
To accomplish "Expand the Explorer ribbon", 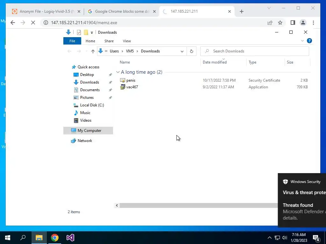I will coord(302,41).
